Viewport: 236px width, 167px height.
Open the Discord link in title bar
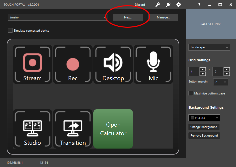[x=140, y=5]
